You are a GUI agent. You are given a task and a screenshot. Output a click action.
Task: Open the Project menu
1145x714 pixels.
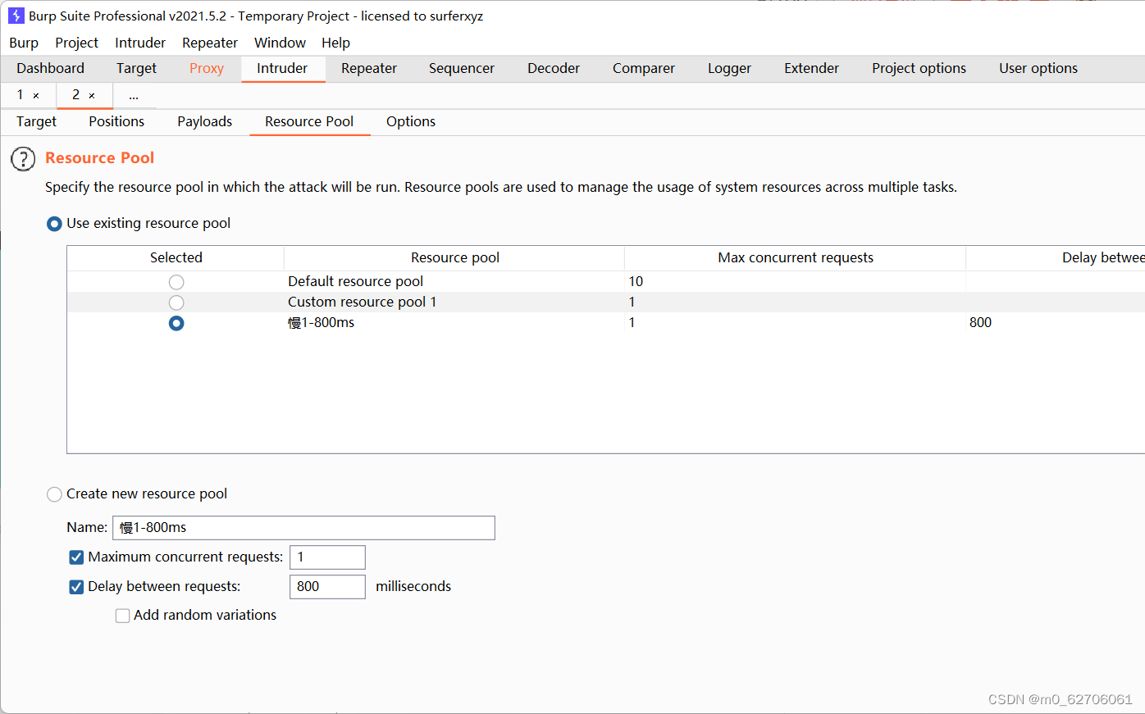[x=76, y=43]
